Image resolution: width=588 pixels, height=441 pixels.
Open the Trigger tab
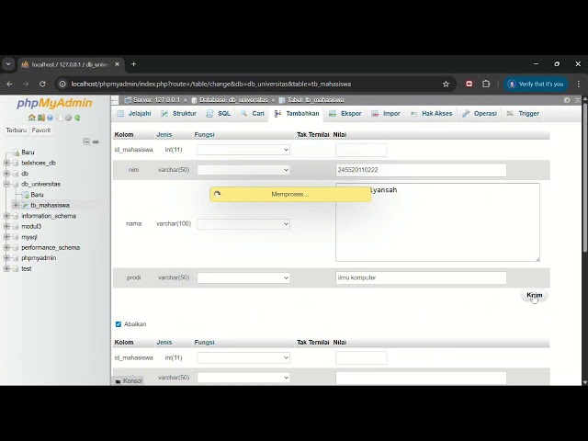coord(523,114)
